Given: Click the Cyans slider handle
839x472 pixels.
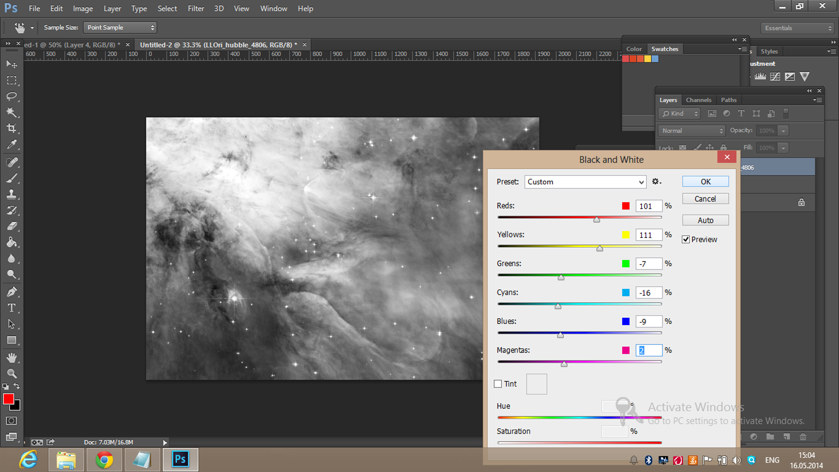Looking at the screenshot, I should (558, 306).
